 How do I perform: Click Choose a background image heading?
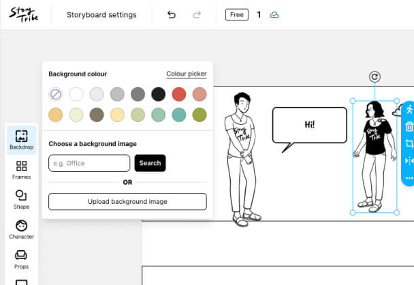pos(93,144)
